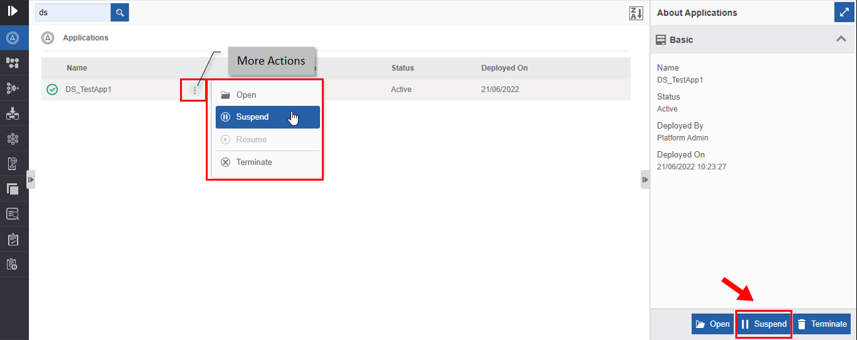The height and width of the screenshot is (340, 857).
Task: Click the Basic section title
Action: click(681, 40)
